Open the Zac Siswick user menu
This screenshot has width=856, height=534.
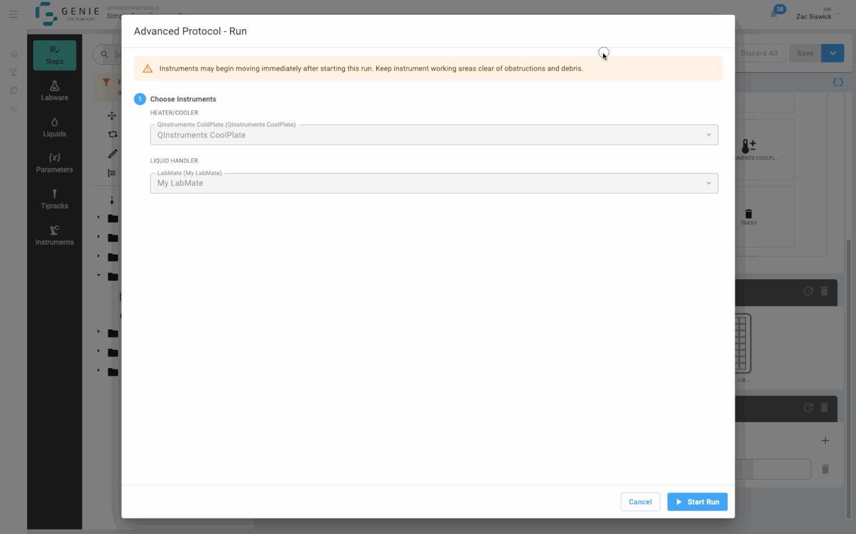pos(817,14)
